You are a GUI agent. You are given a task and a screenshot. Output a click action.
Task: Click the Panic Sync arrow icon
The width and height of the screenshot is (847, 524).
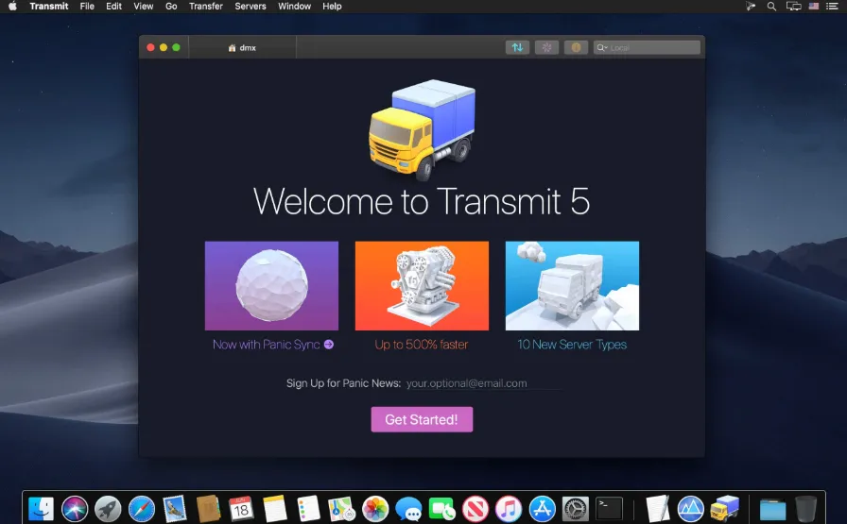[328, 345]
